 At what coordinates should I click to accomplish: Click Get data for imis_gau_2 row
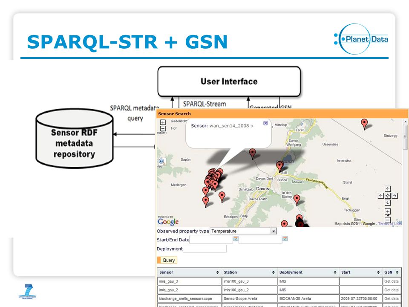pyautogui.click(x=391, y=290)
